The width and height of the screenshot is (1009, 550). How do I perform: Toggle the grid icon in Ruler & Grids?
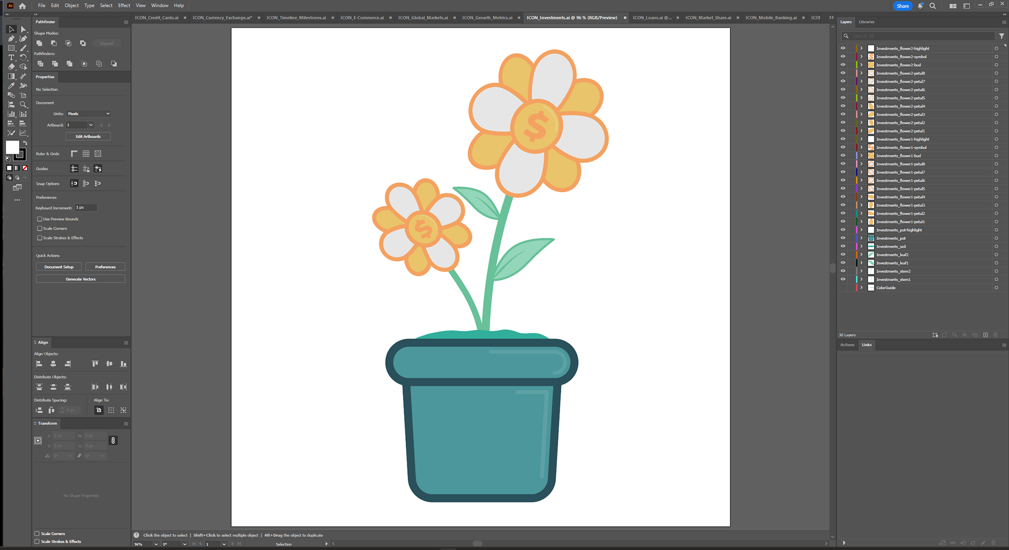[x=86, y=154]
